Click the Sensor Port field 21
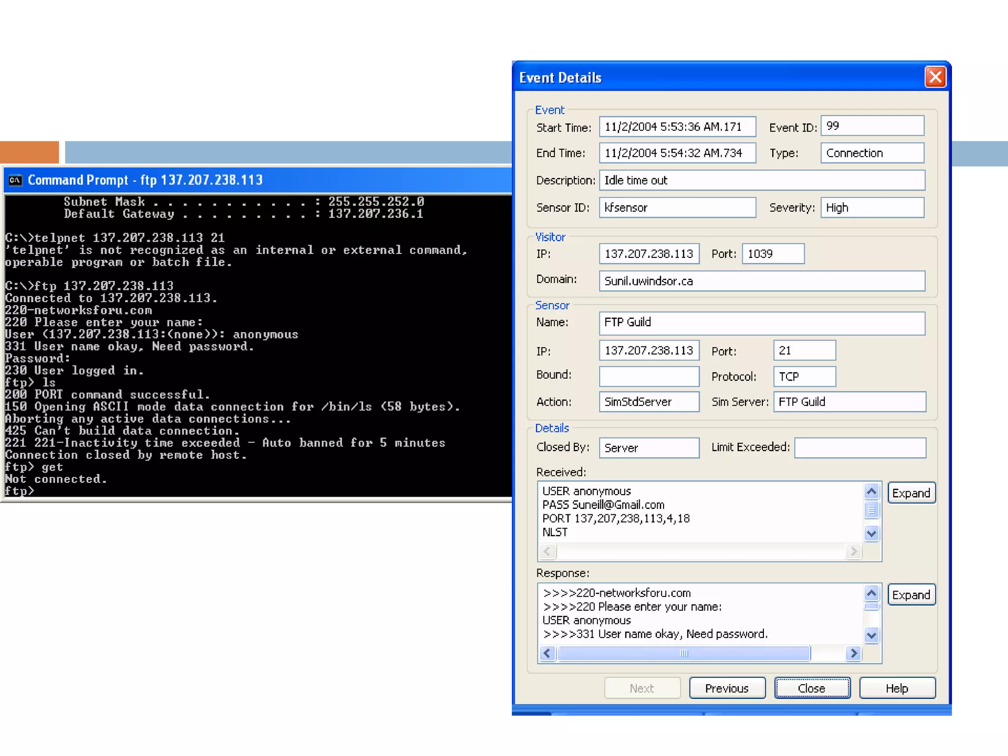 (x=804, y=350)
